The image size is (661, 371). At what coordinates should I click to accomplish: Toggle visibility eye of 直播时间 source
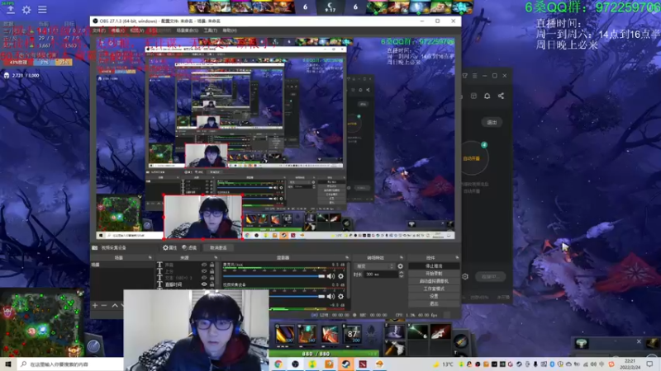pyautogui.click(x=204, y=284)
